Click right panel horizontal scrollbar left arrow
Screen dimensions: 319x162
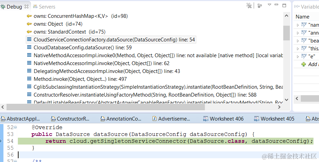pyautogui.click(x=297, y=99)
